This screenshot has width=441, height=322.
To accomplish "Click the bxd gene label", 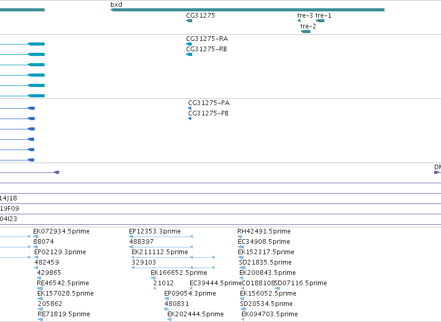I will [x=116, y=5].
